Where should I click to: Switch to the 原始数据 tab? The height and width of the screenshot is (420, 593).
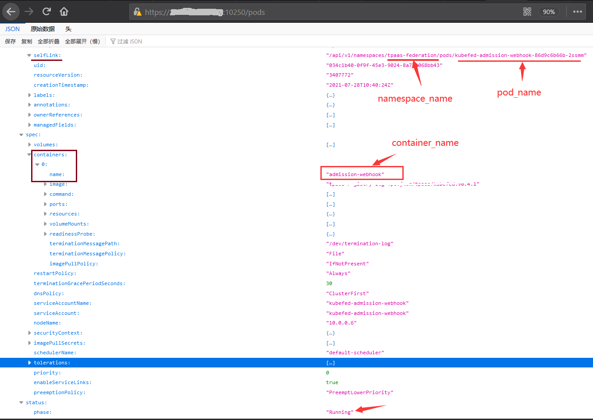pyautogui.click(x=43, y=29)
